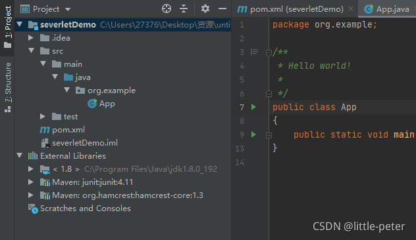
Task: Collapse the Javadoc comment fold at line 3
Action: pos(269,52)
